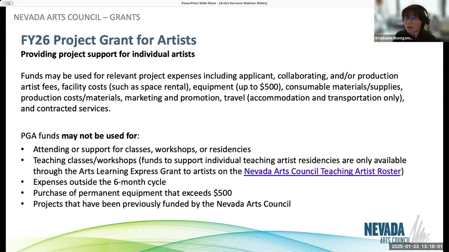Screen dimensions: 449x252
Task: Click the FY26 Project Grant for Artists heading
Action: 108,40
